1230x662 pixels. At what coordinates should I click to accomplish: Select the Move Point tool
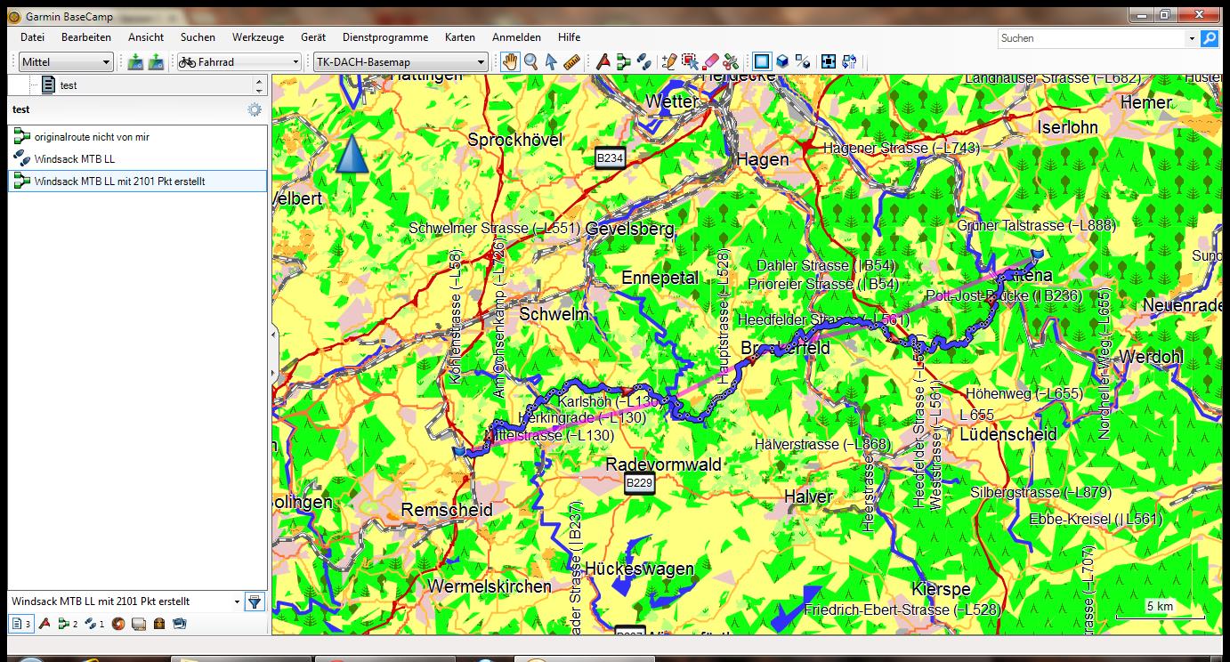click(690, 61)
